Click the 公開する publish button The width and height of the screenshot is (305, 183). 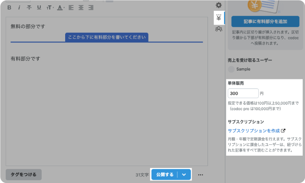165,175
